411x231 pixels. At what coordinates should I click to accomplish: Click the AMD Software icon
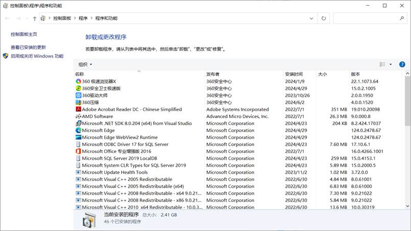coord(78,116)
